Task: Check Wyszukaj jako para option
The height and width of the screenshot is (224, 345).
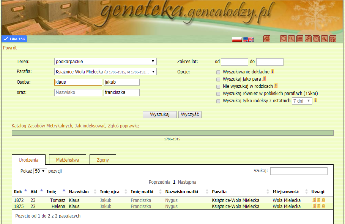Action: pos(218,79)
